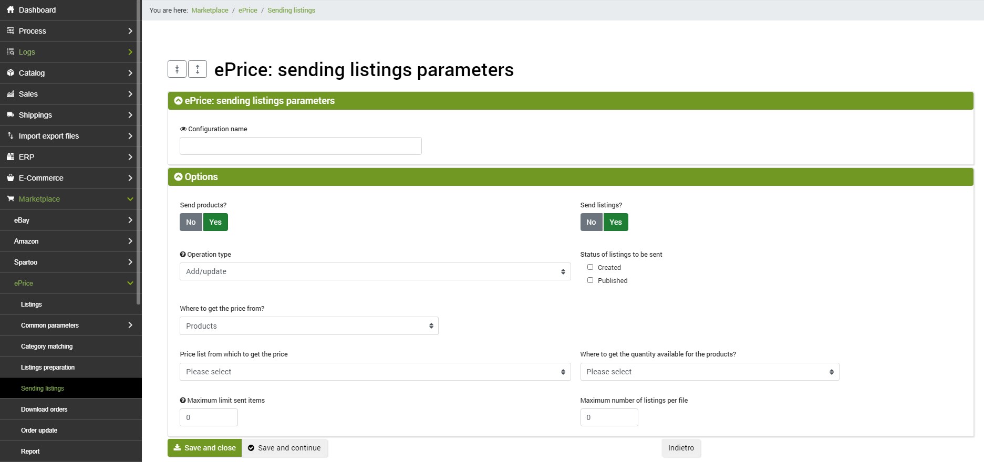This screenshot has height=462, width=984.
Task: Click the Configuration name input field
Action: (301, 146)
